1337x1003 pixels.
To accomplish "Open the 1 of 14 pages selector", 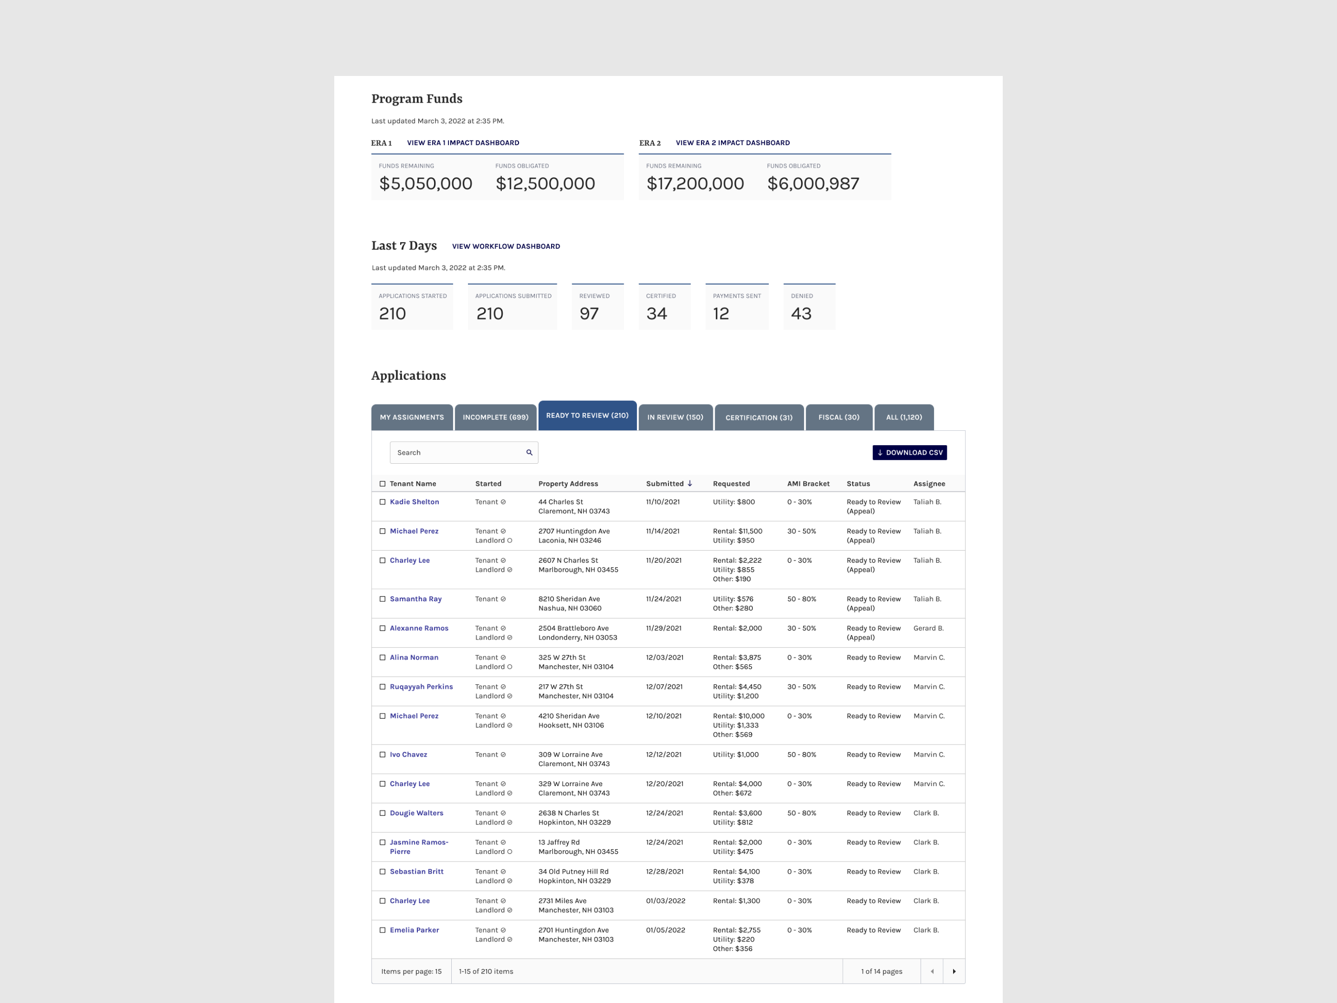I will (881, 971).
